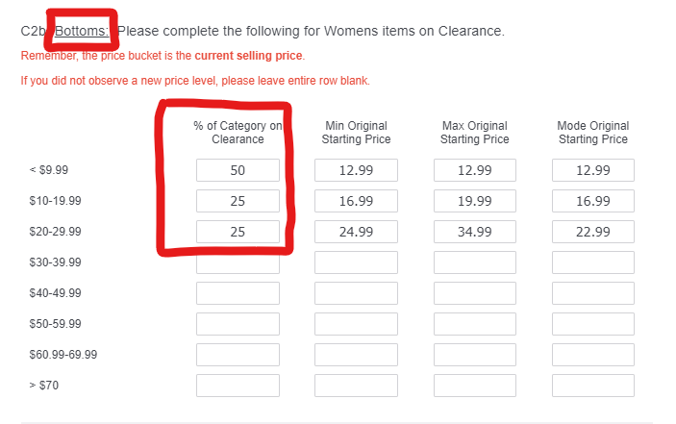Focus empty Mode Original Price field for $50-59.99
Viewport: 676px width, 424px height.
[593, 324]
